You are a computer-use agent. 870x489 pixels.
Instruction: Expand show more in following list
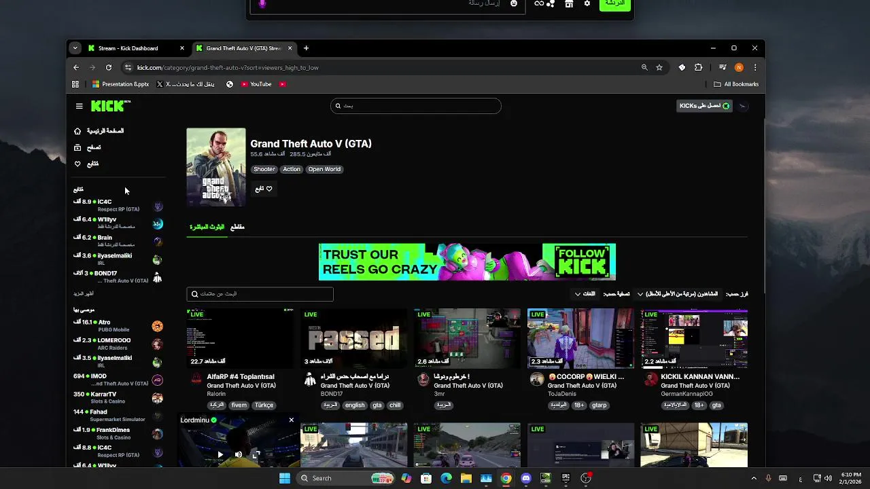[84, 293]
